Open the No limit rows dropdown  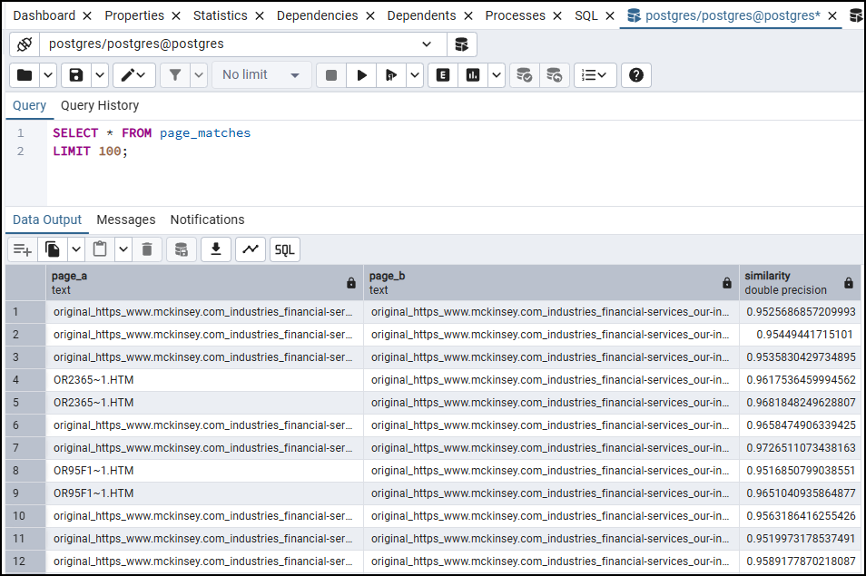pyautogui.click(x=261, y=75)
